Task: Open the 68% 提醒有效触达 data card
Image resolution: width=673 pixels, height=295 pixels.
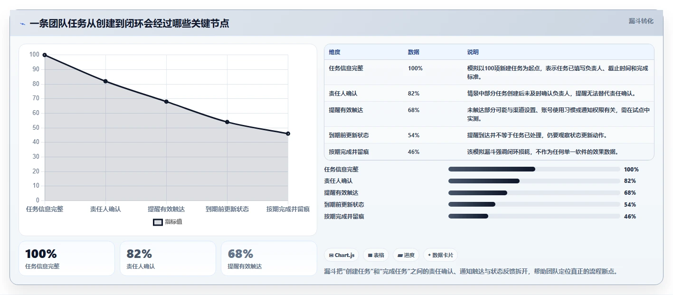Action: [x=269, y=258]
